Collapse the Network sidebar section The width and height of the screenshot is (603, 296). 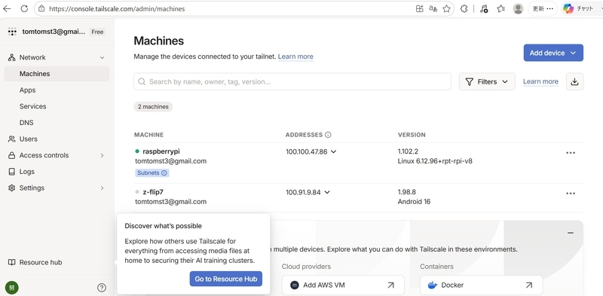click(x=102, y=58)
